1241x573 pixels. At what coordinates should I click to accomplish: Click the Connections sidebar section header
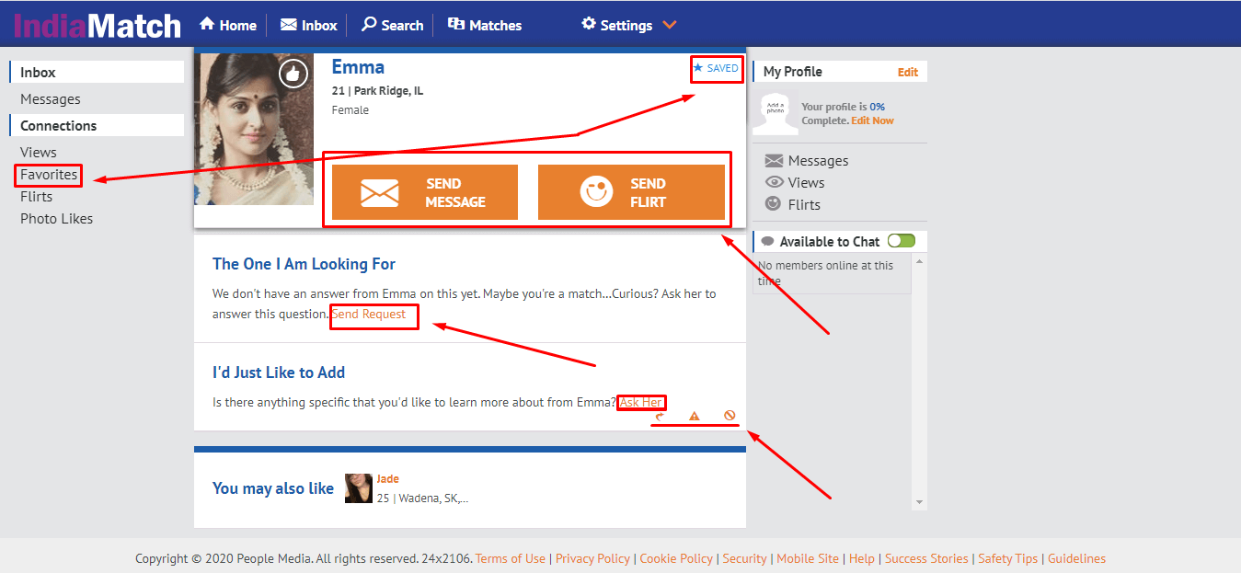coord(97,126)
